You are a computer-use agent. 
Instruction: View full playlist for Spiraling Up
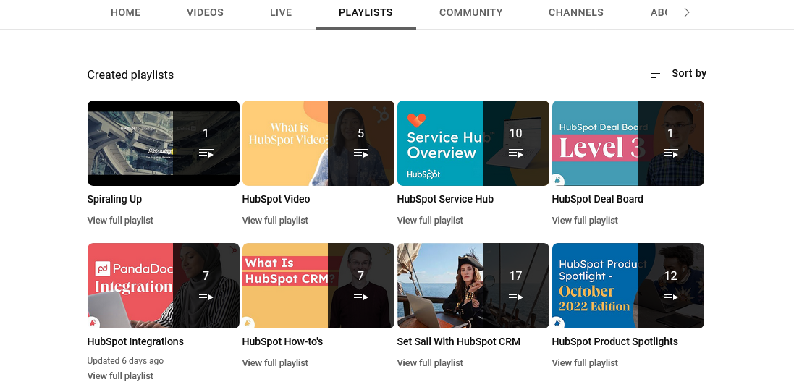(x=120, y=221)
